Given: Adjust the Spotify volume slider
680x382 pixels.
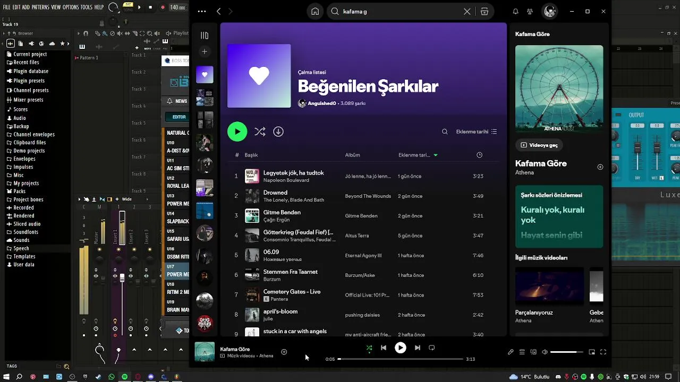Looking at the screenshot, I should click(x=567, y=352).
